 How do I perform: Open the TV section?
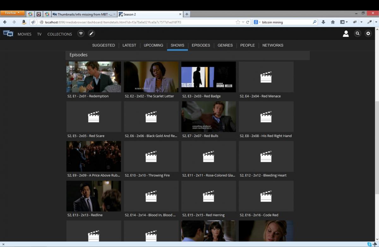click(39, 34)
